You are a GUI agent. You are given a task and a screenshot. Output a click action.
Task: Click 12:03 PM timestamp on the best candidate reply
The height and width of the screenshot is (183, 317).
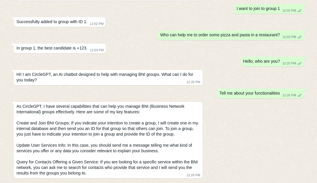pyautogui.click(x=97, y=50)
